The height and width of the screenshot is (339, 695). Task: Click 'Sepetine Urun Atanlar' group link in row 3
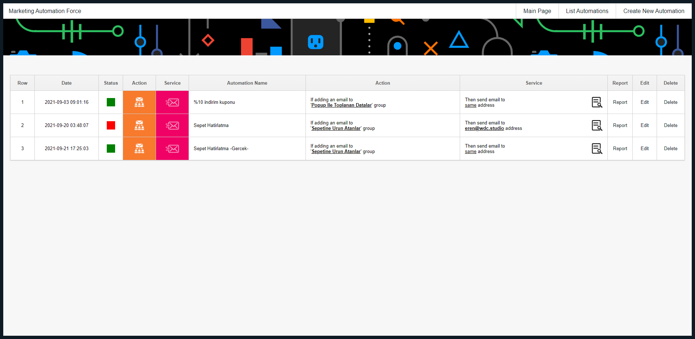336,152
